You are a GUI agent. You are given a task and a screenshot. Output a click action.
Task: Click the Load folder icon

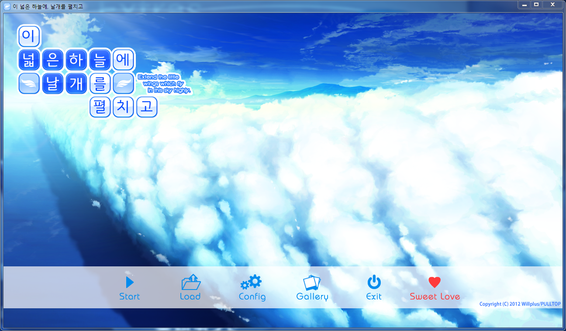[x=191, y=283]
